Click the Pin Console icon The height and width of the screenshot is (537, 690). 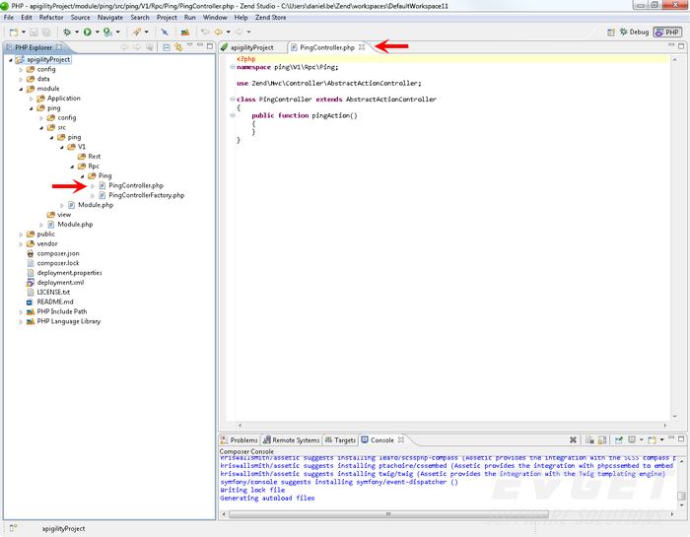pos(619,439)
